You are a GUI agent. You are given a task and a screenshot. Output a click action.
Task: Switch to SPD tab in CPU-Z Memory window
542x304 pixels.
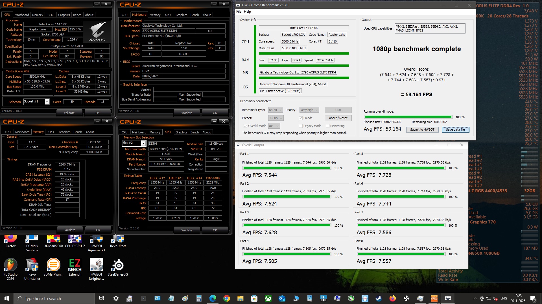click(51, 132)
